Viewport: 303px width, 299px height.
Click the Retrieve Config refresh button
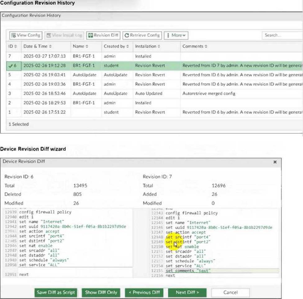click(x=142, y=35)
